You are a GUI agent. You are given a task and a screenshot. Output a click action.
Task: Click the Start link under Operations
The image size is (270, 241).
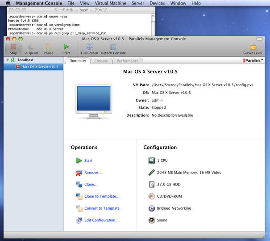[88, 161]
